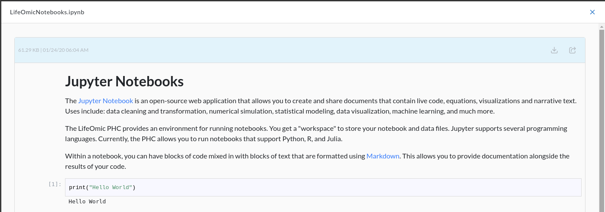Image resolution: width=605 pixels, height=212 pixels.
Task: Close the LifeOmicNotebooks.ipynb preview
Action: tap(592, 12)
